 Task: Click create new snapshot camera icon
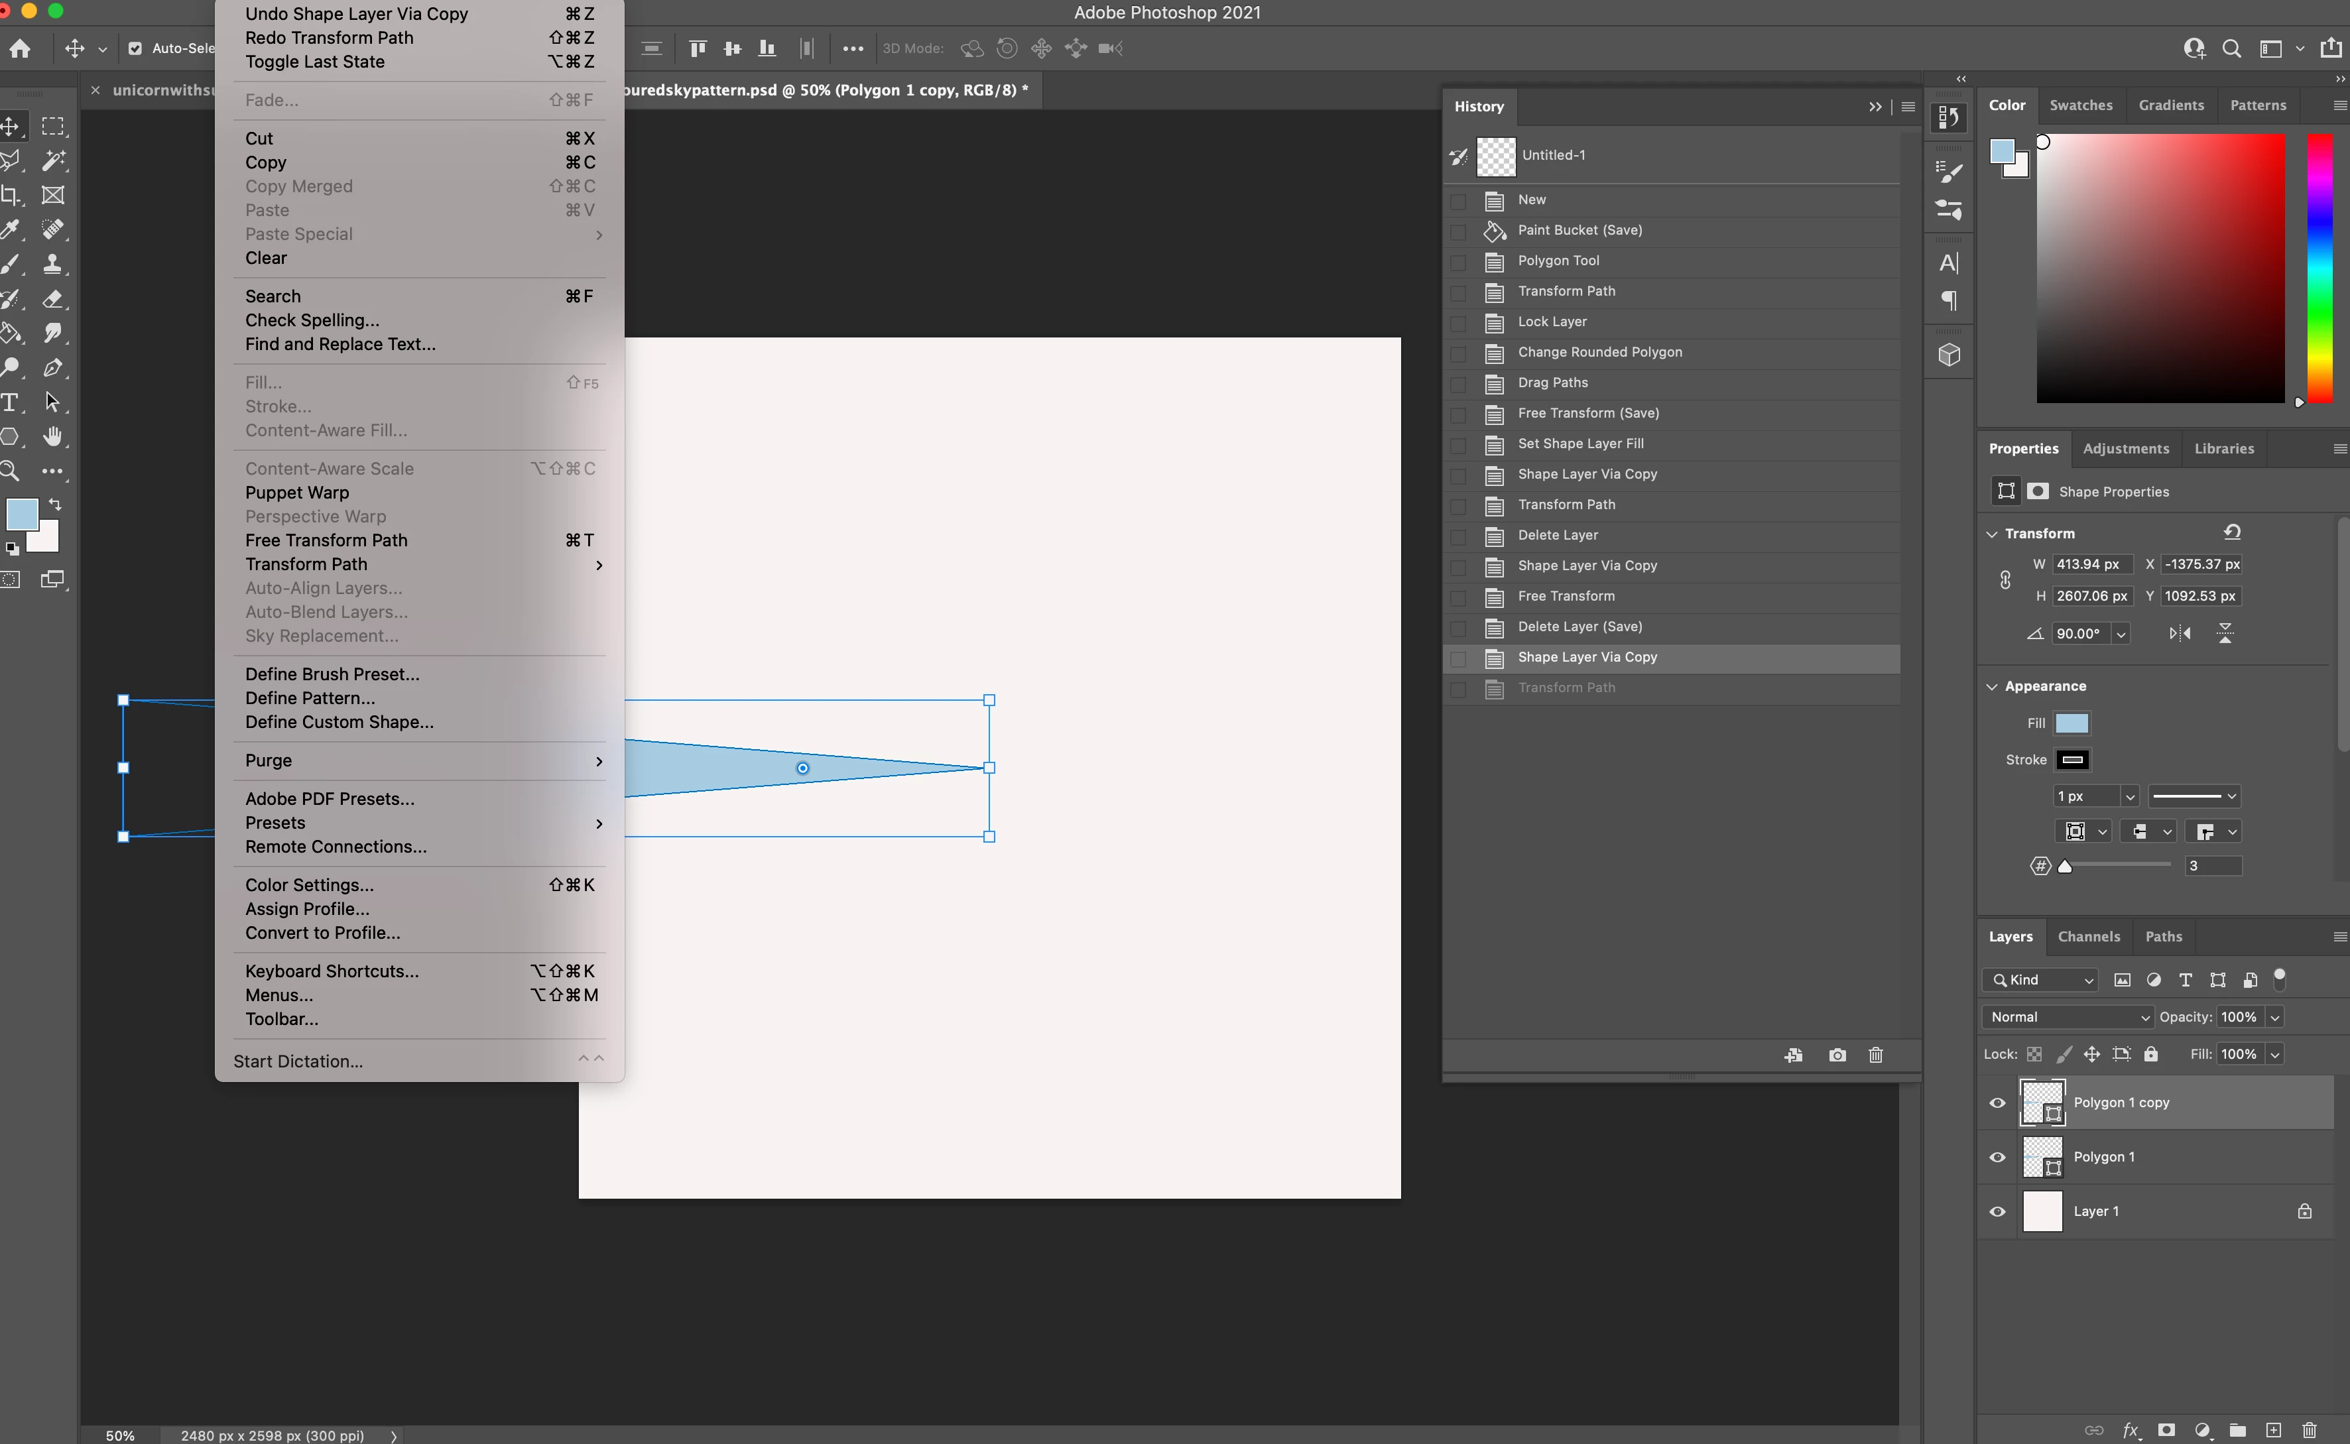click(x=1836, y=1055)
